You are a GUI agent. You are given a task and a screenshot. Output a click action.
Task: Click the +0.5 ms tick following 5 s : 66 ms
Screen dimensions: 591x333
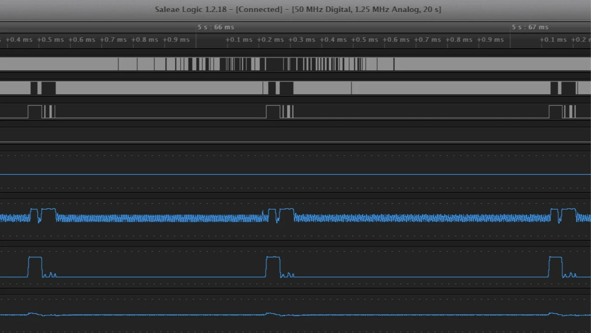[x=364, y=40]
